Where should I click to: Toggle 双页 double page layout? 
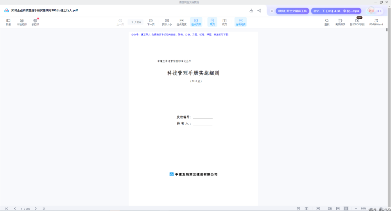click(224, 22)
